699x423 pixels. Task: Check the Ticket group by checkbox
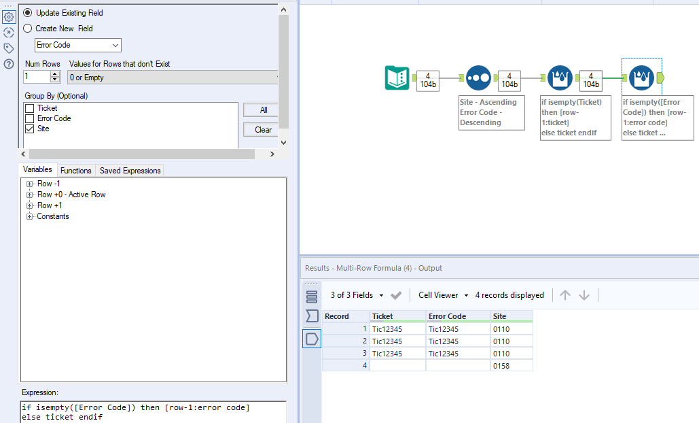coord(29,108)
